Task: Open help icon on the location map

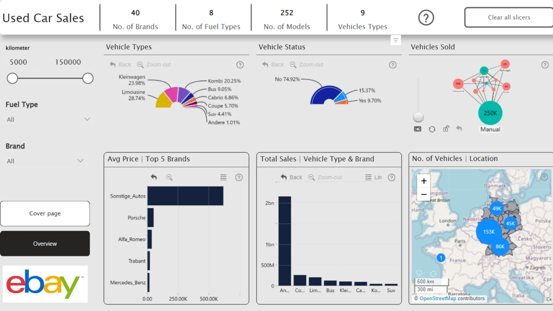Action: 544,177
